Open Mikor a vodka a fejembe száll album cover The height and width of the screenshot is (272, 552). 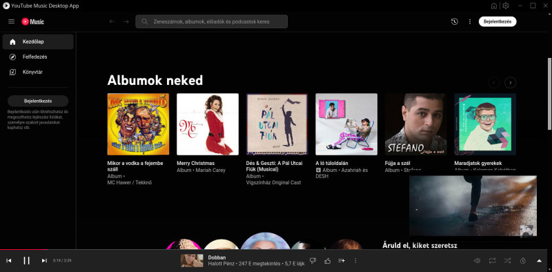(x=139, y=124)
